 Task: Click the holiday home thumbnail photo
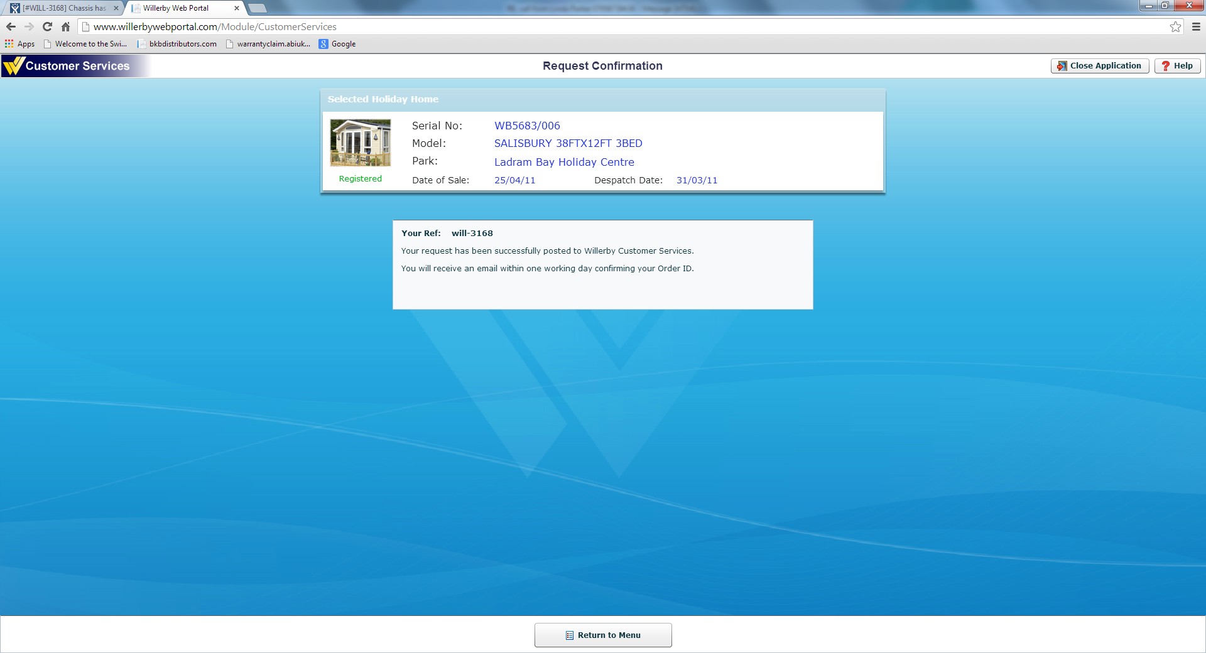click(x=361, y=143)
